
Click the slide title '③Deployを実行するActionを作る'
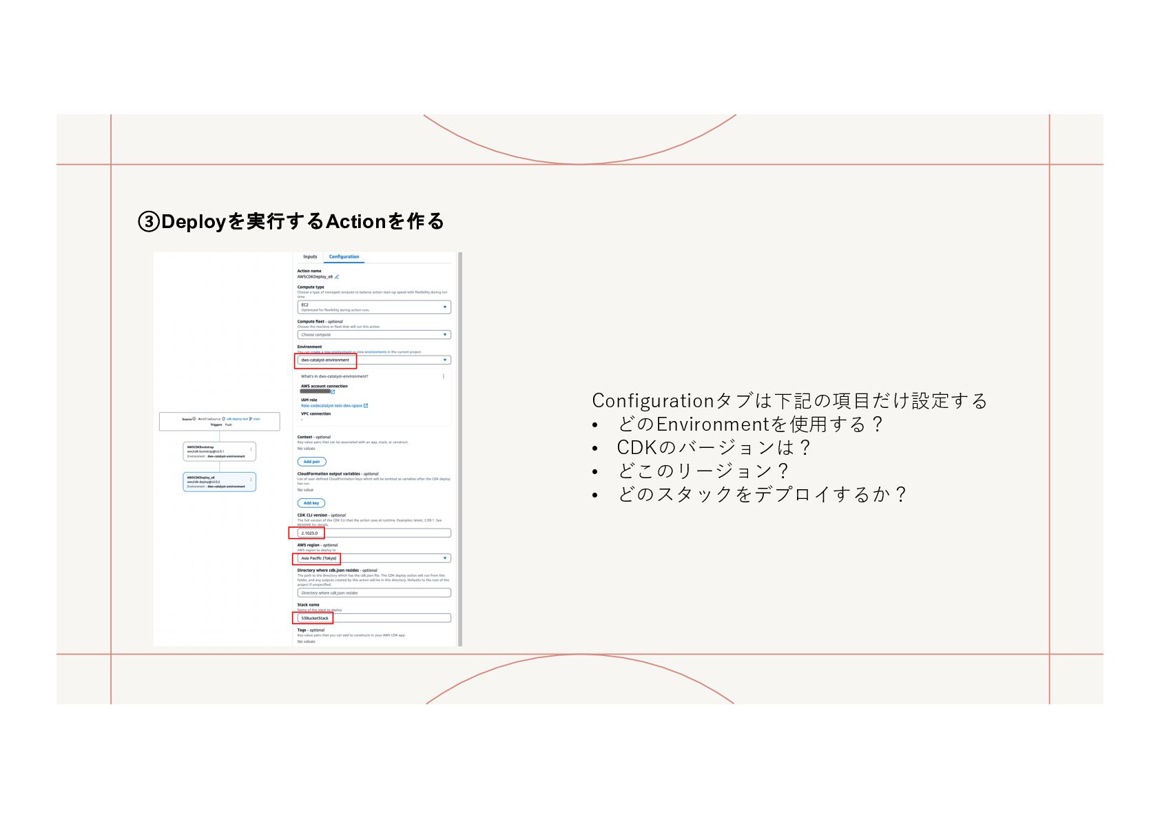291,221
